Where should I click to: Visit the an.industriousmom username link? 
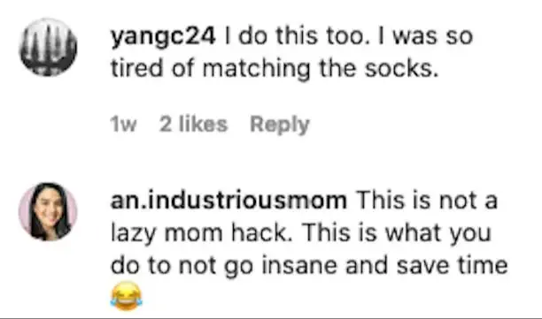[x=228, y=201]
